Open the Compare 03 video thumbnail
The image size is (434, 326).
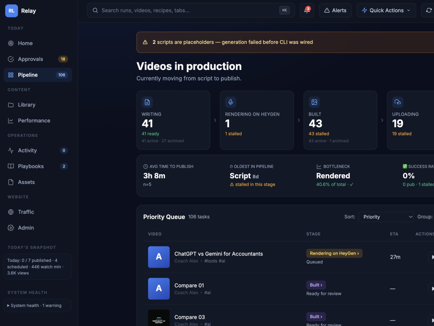click(x=159, y=318)
